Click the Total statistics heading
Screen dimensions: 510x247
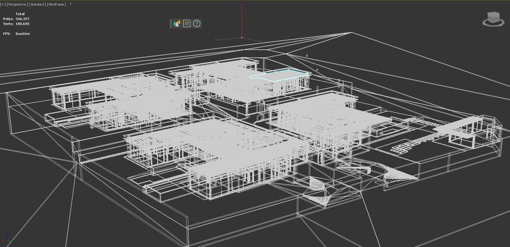pos(20,14)
